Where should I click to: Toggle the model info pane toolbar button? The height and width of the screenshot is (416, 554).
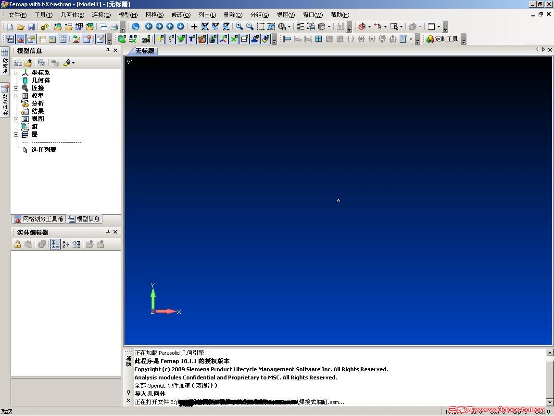(10, 39)
